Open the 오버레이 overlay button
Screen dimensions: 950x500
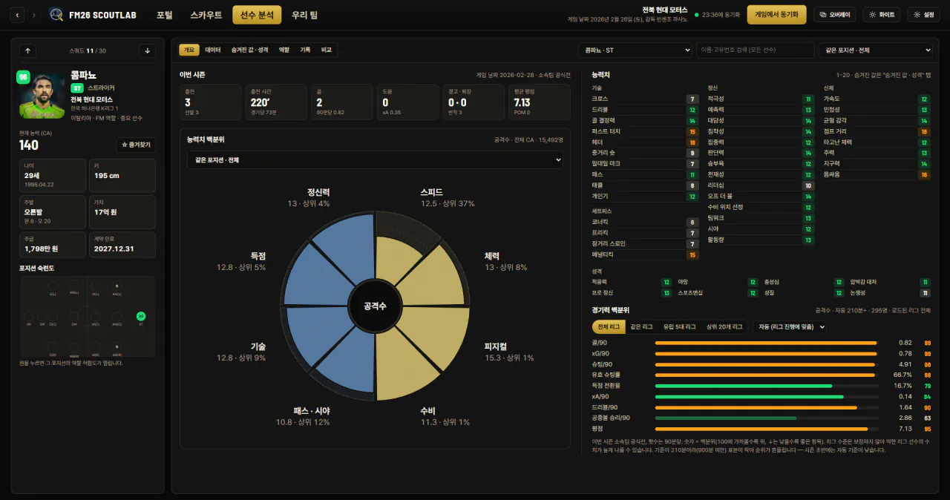click(835, 15)
